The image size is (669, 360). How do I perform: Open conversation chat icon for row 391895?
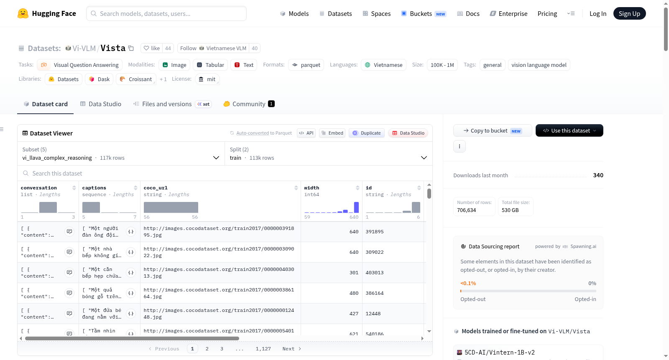[69, 232]
